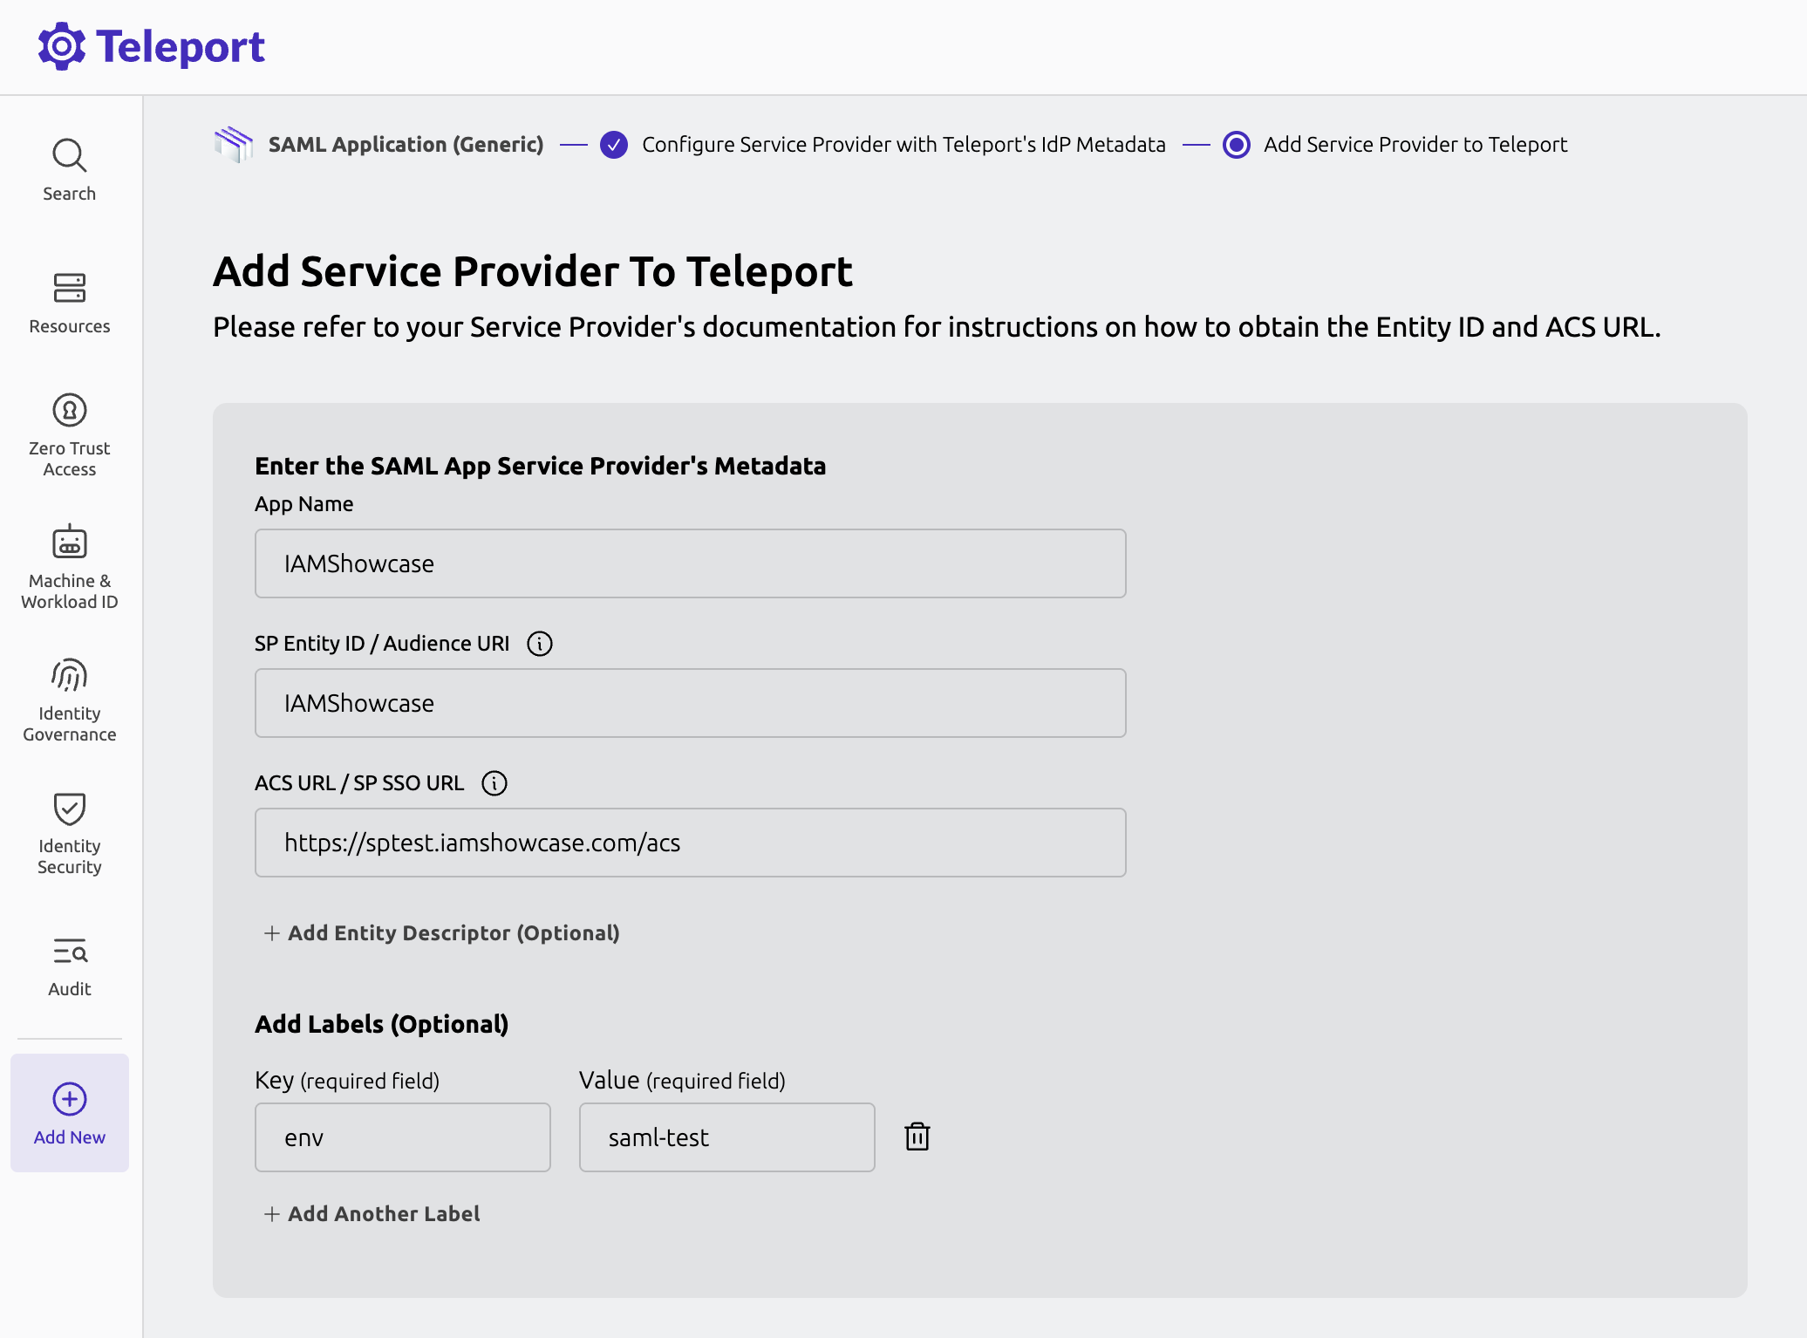The image size is (1807, 1338).
Task: Select the completed Configure Service Provider step
Action: tap(615, 145)
